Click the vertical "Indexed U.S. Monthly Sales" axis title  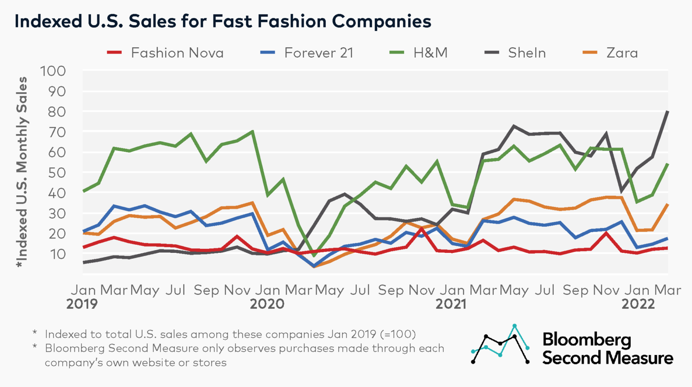point(22,173)
